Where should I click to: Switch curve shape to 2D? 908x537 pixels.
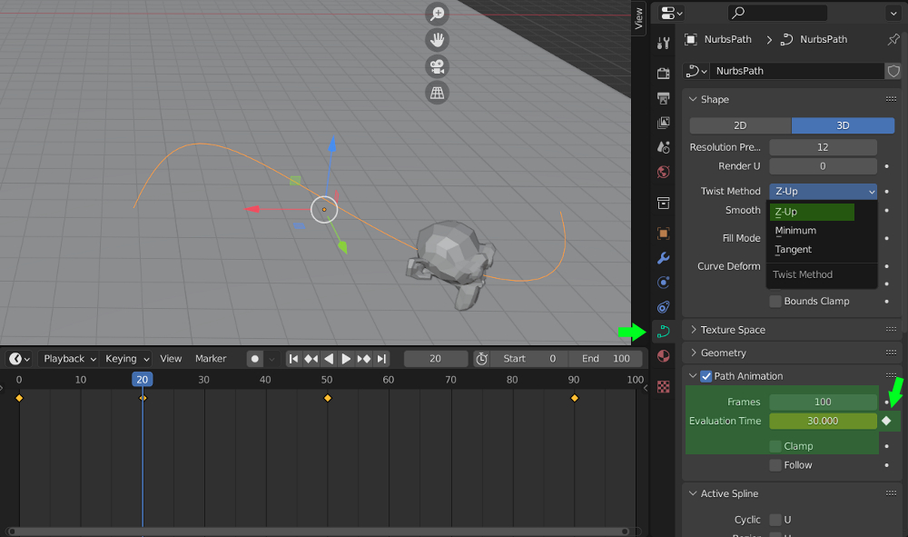[x=740, y=125]
